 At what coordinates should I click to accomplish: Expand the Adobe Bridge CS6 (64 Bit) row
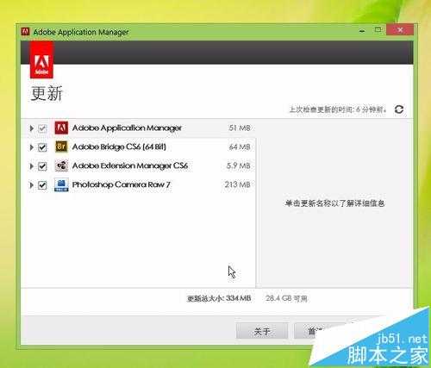32,147
